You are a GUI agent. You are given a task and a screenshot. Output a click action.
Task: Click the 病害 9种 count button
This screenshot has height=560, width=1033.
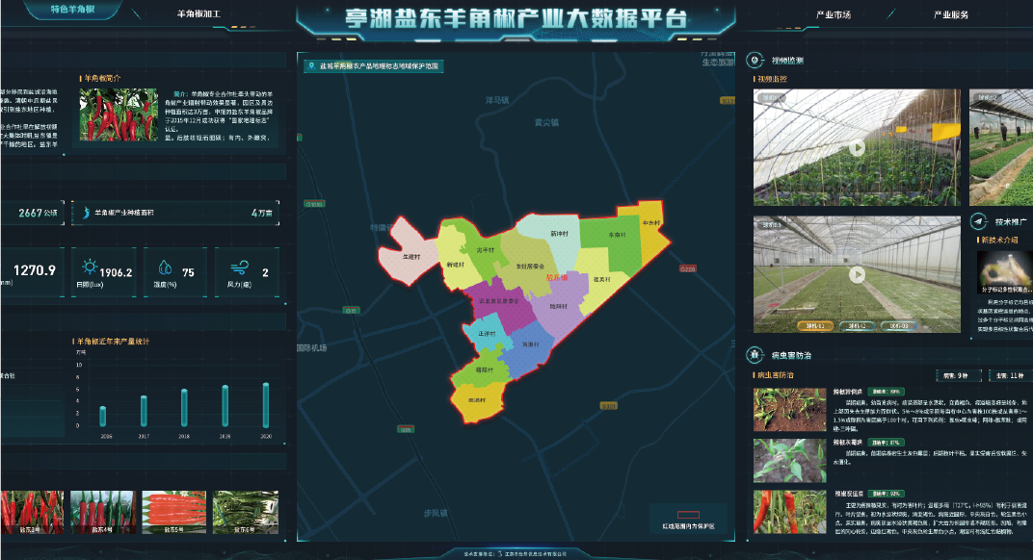pyautogui.click(x=957, y=375)
